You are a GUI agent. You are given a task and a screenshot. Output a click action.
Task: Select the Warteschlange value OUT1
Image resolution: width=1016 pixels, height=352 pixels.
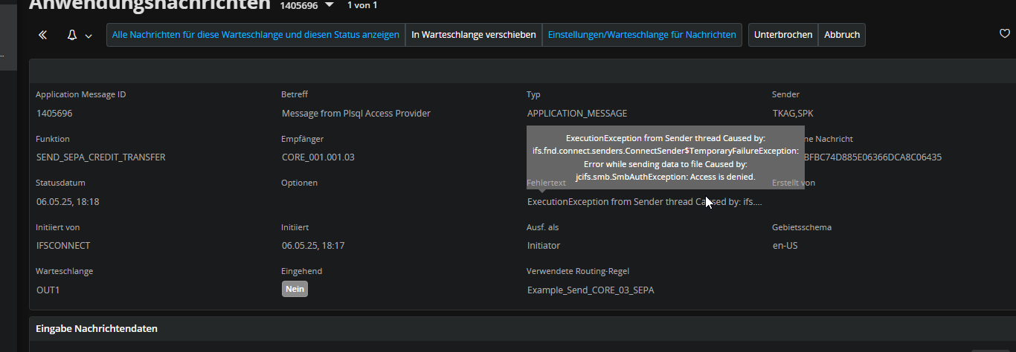click(48, 290)
